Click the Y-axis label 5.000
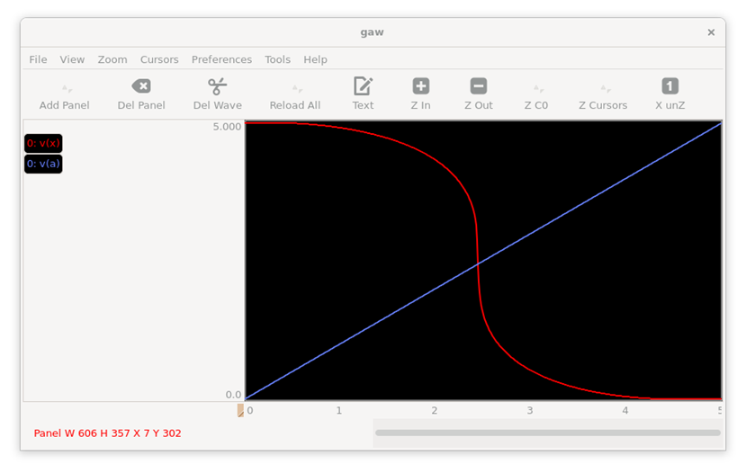 pos(227,127)
